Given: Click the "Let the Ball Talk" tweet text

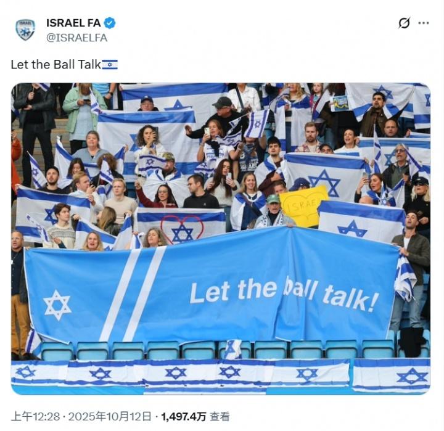Looking at the screenshot, I should (56, 65).
